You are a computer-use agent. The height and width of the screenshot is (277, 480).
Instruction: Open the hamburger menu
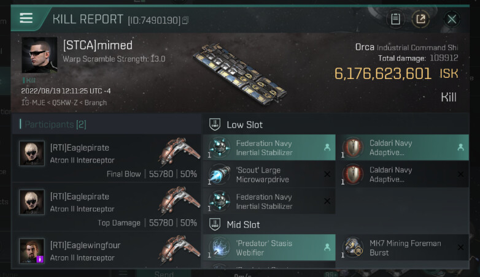pyautogui.click(x=26, y=18)
